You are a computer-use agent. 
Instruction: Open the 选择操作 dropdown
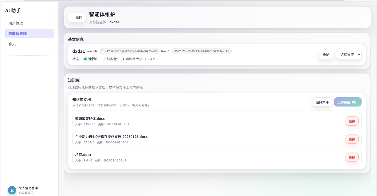pyautogui.click(x=348, y=55)
